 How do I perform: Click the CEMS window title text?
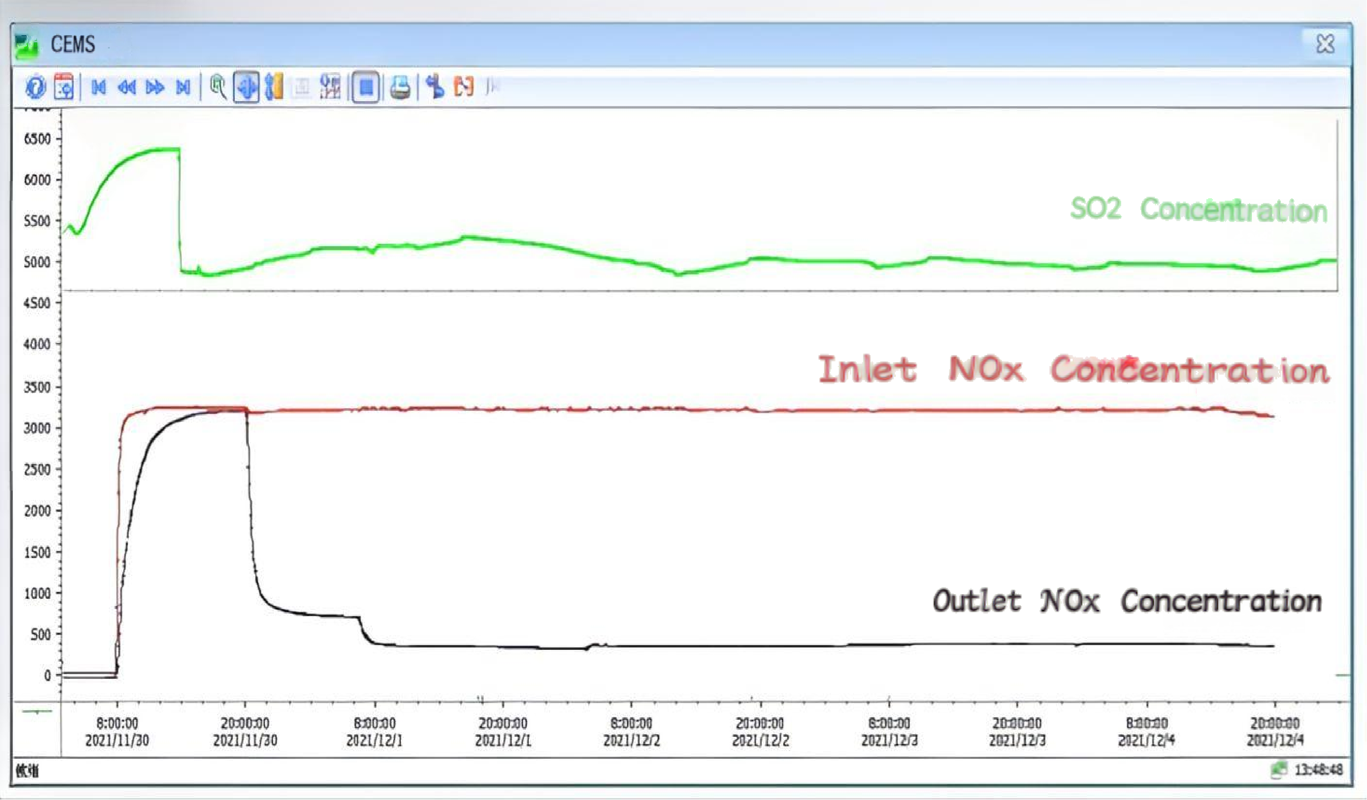pyautogui.click(x=73, y=45)
